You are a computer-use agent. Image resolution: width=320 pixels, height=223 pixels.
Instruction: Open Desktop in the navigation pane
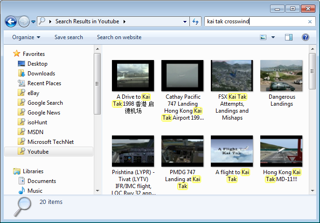point(37,64)
